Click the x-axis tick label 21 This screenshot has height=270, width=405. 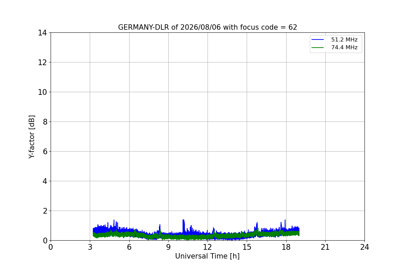[x=325, y=247]
